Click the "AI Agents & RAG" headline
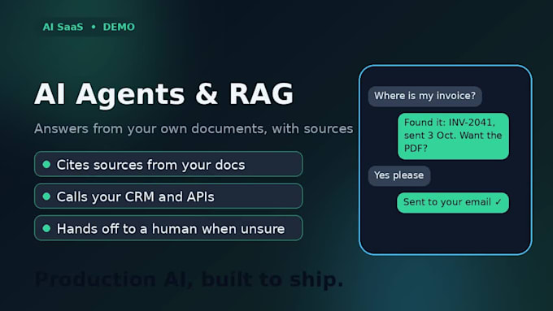 [x=163, y=94]
